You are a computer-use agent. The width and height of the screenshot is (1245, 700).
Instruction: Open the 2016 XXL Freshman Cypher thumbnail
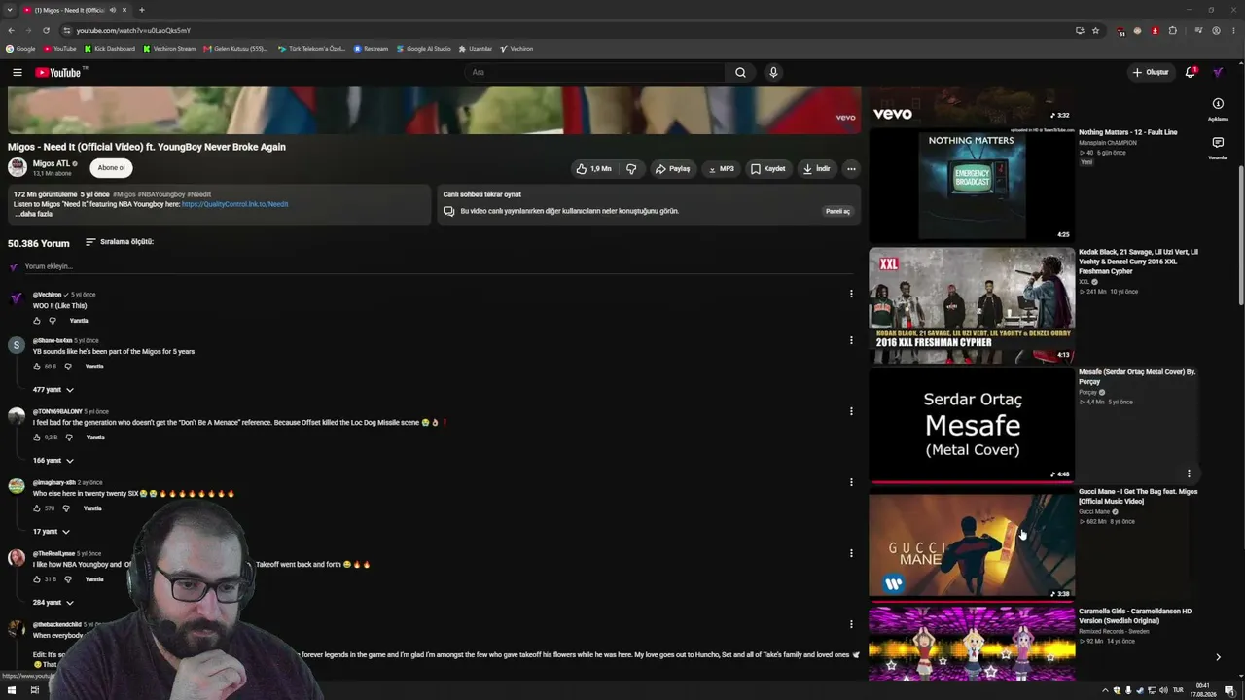tap(972, 304)
